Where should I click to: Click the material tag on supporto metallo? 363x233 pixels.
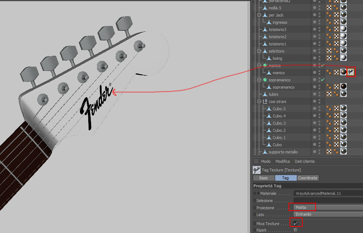pos(343,151)
